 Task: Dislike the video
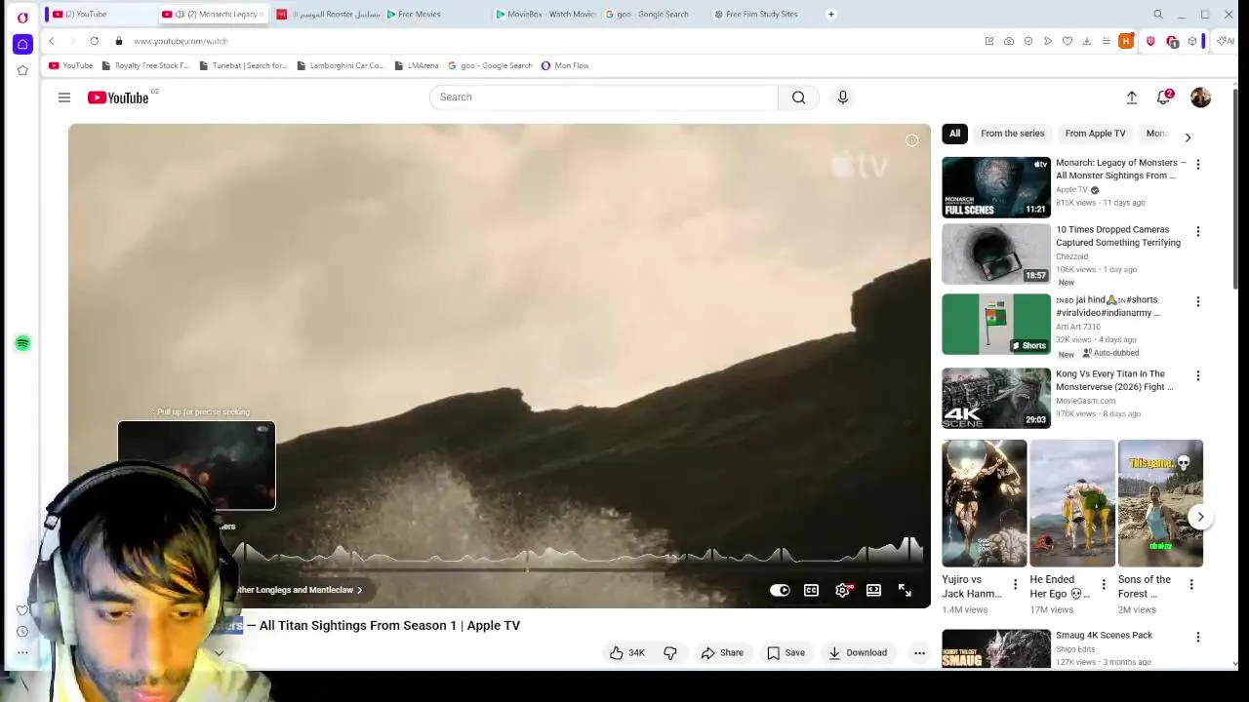[x=670, y=653]
